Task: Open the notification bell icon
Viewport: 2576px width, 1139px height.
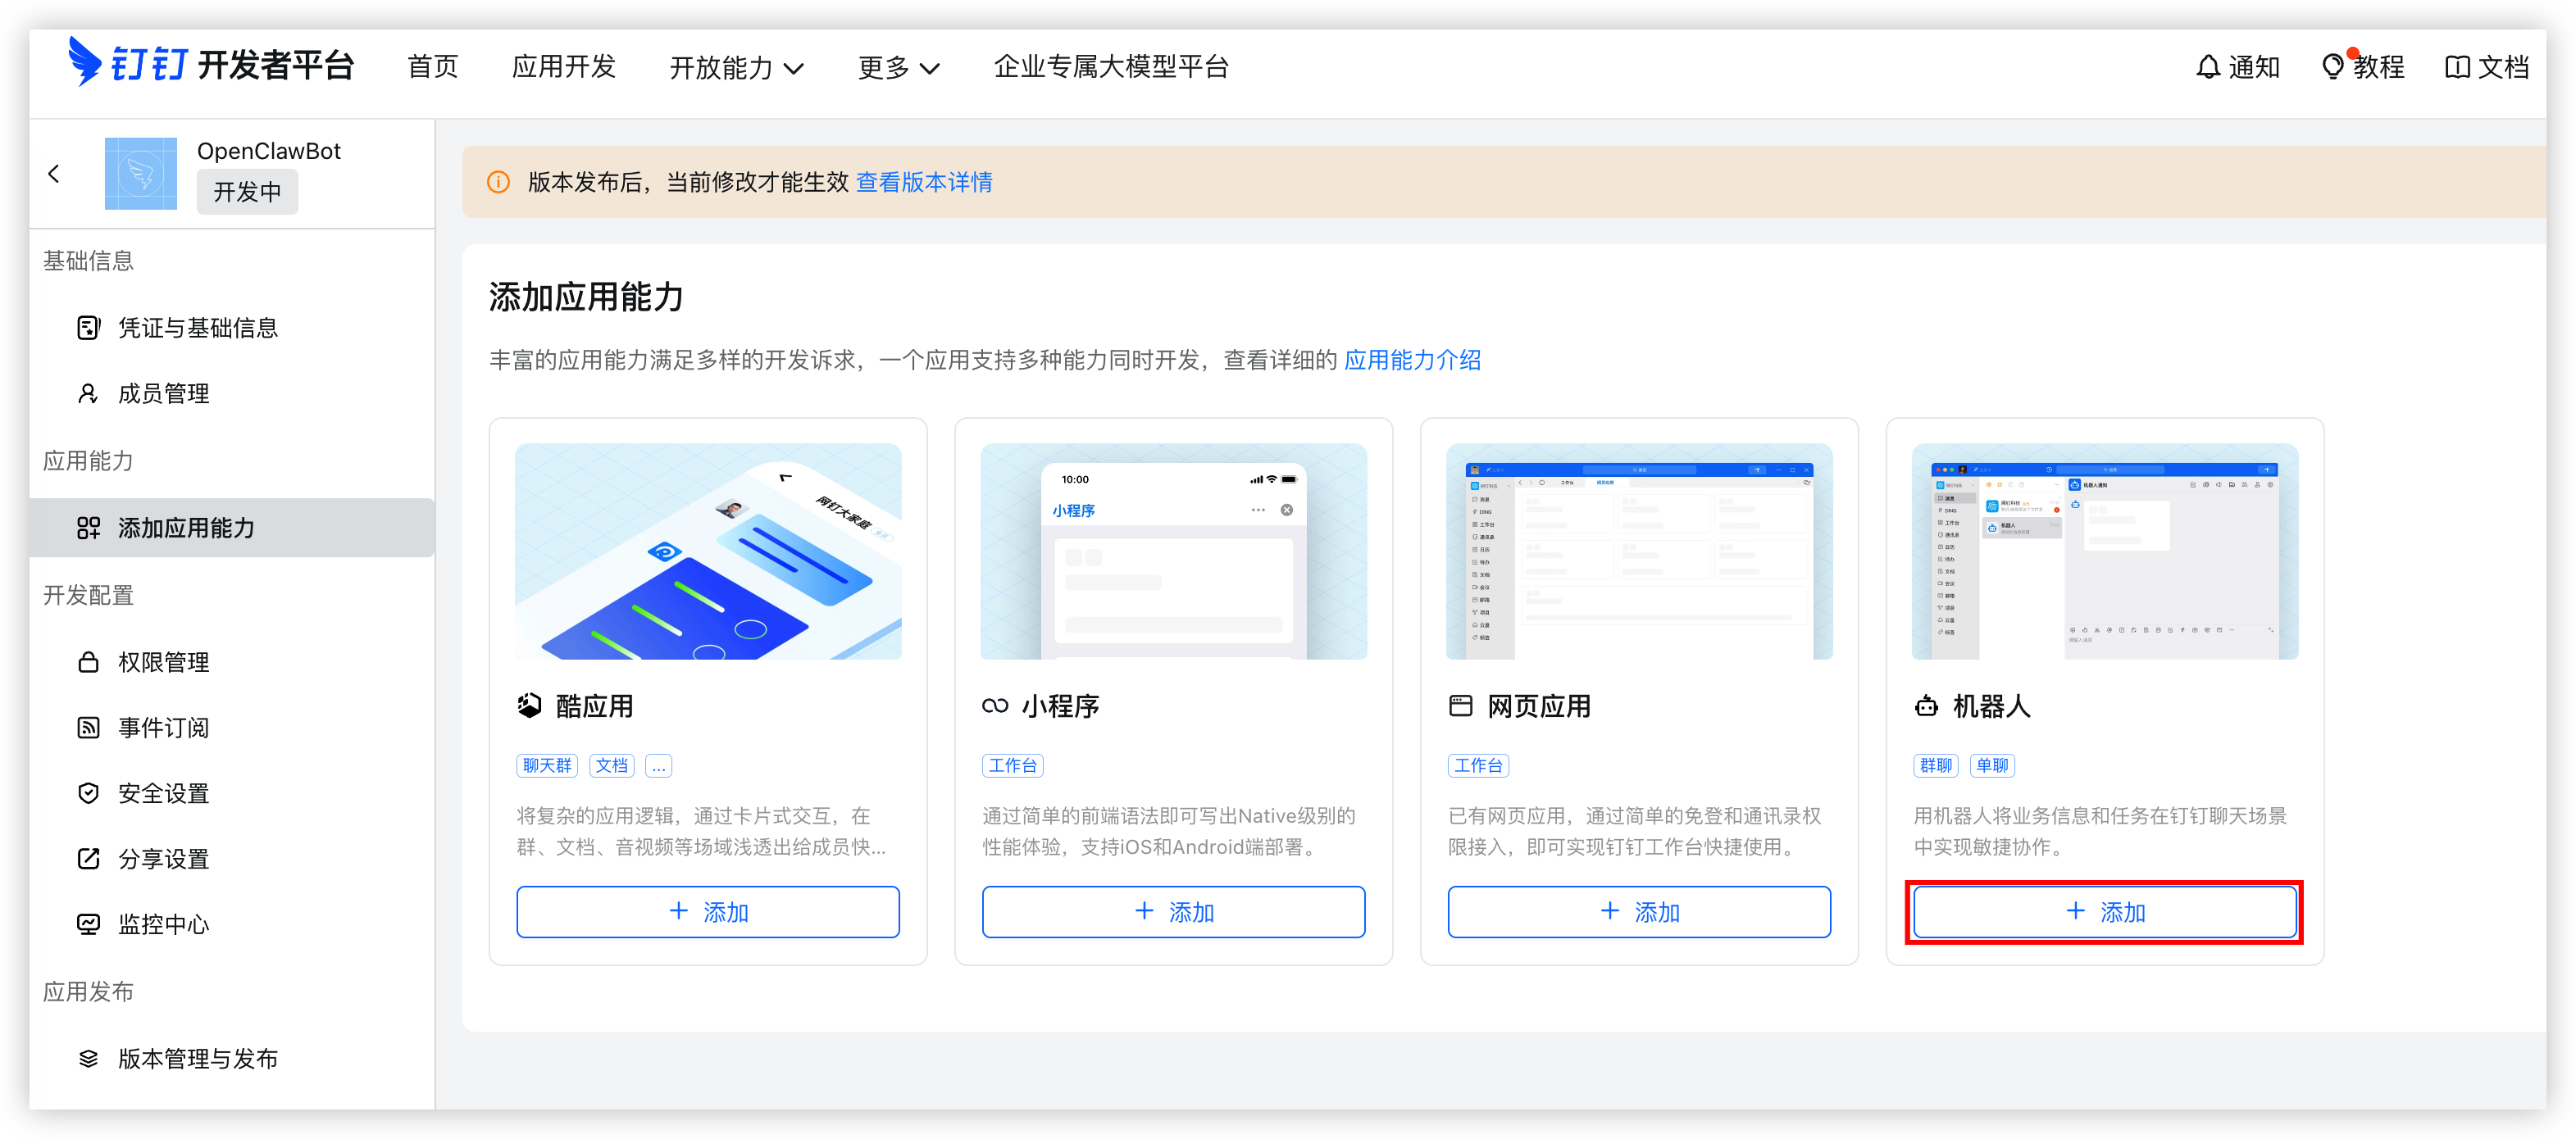Action: point(2207,67)
